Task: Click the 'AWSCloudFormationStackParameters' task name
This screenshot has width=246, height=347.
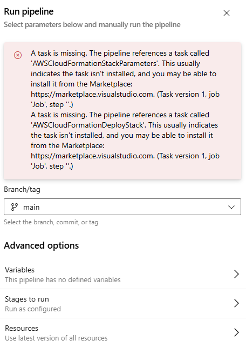Action: tap(95, 64)
